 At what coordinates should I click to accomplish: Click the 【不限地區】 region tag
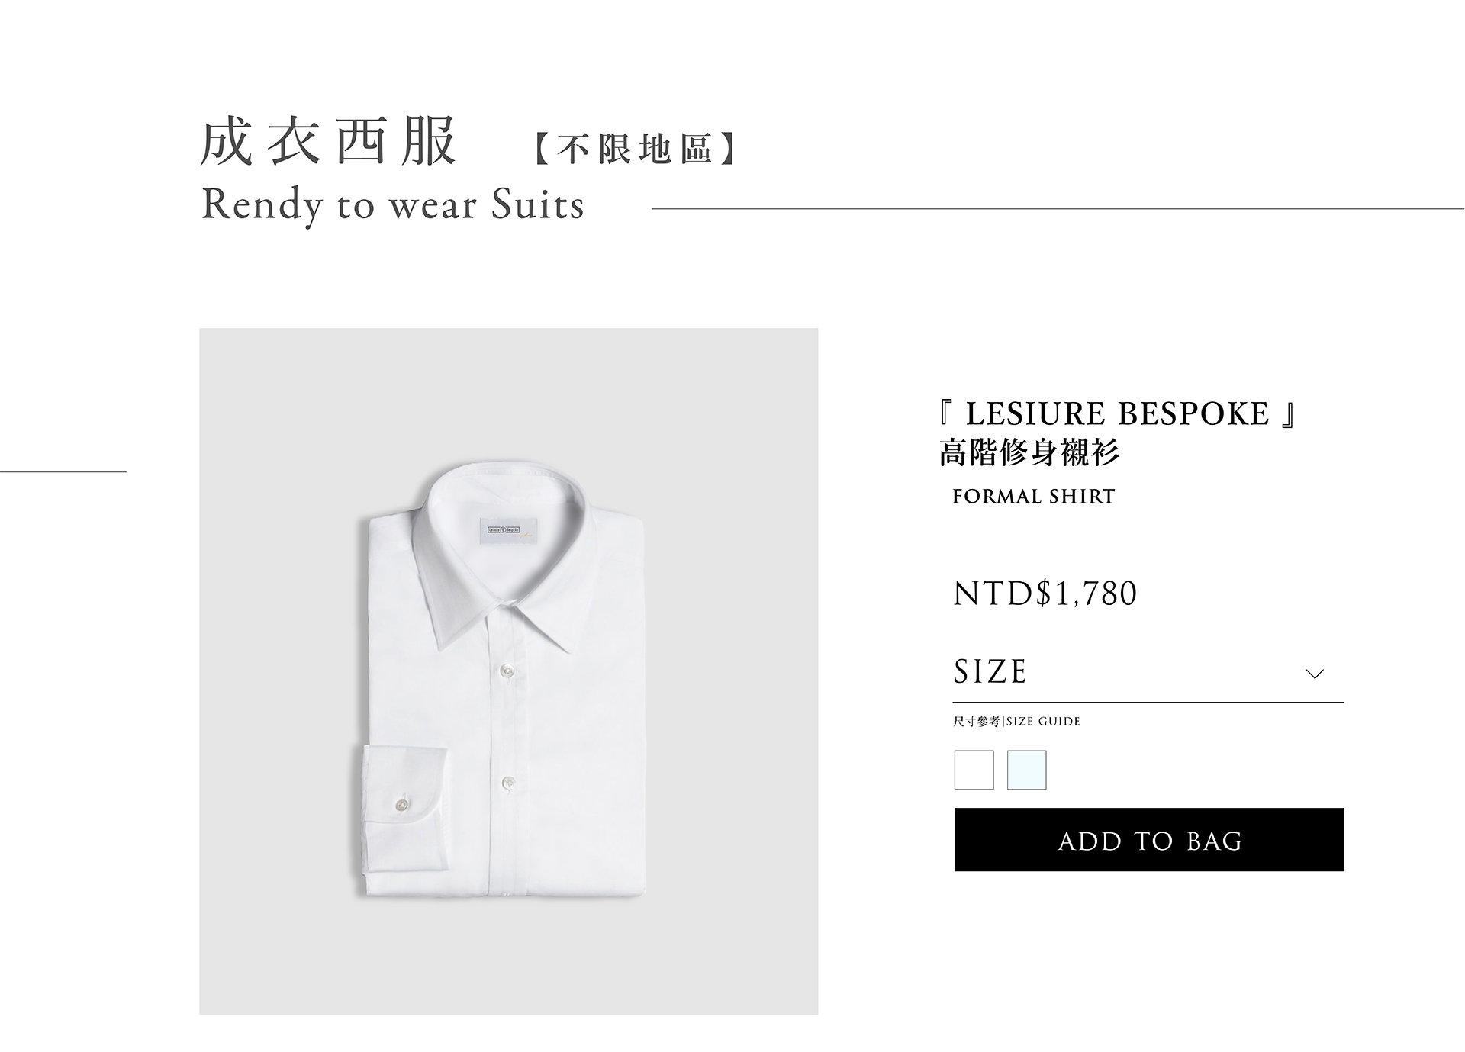point(635,149)
